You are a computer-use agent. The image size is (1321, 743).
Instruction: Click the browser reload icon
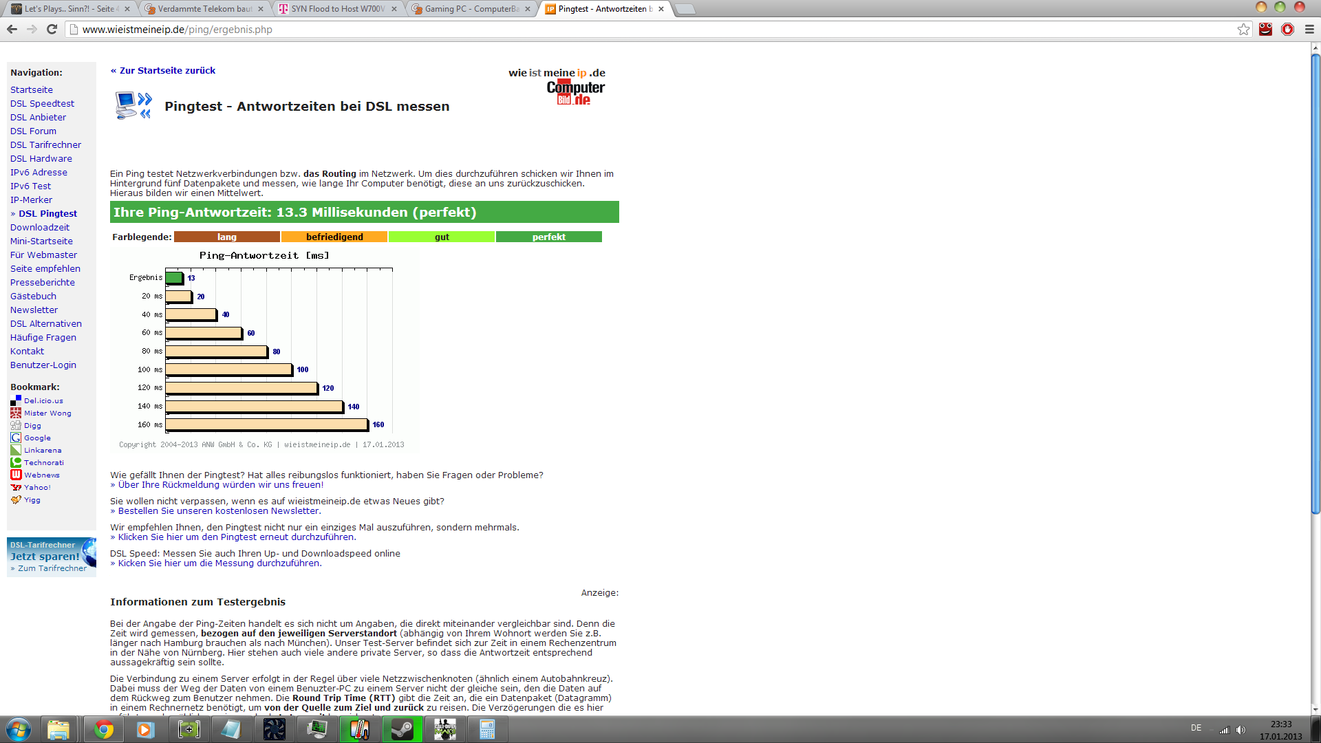(52, 29)
